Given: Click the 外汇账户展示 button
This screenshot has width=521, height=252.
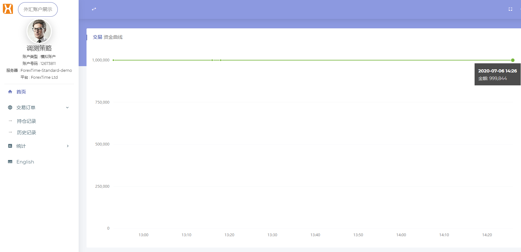Looking at the screenshot, I should (x=38, y=9).
